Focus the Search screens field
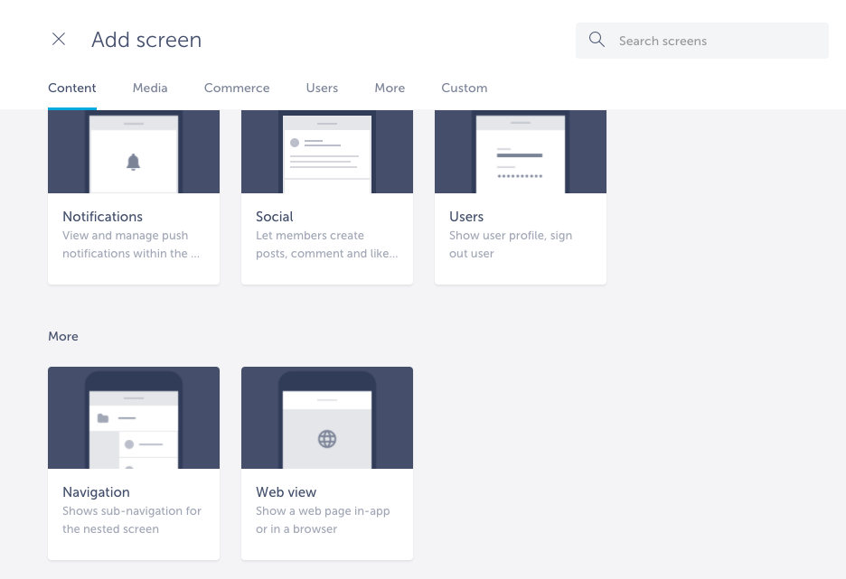Screen dimensions: 846x579 coord(702,41)
